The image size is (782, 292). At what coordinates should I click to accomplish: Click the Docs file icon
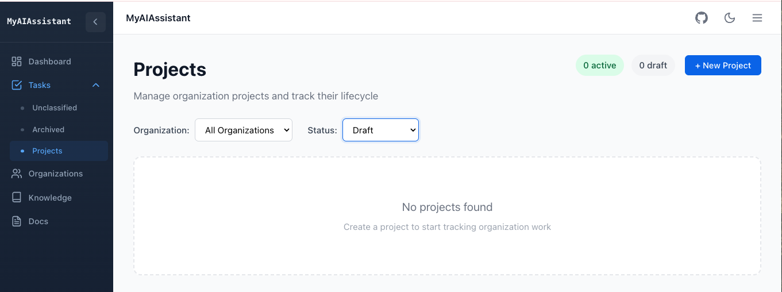[x=17, y=221]
